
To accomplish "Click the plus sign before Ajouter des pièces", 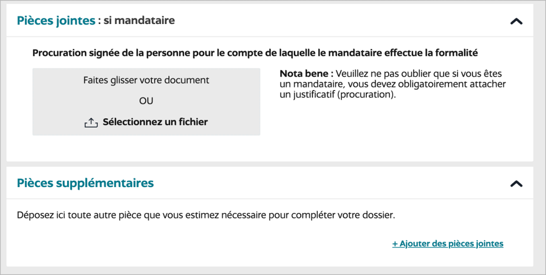I will tap(395, 244).
